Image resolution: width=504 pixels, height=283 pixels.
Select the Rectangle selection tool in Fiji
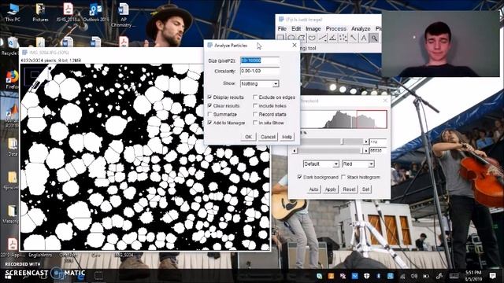280,38
